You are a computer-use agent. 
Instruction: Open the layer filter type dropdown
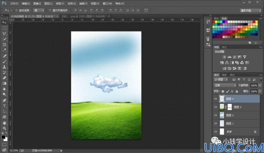click(221, 79)
